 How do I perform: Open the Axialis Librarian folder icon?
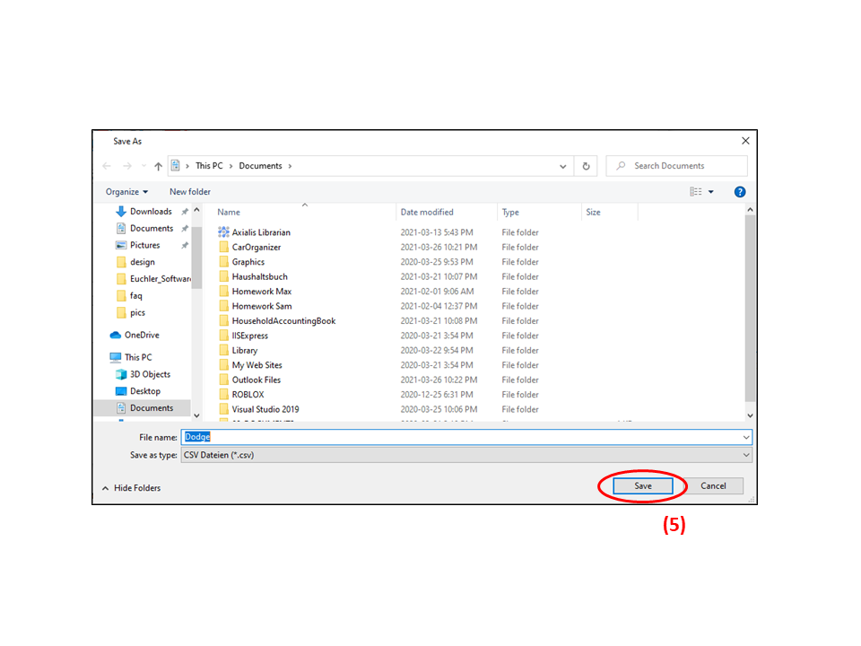(224, 232)
